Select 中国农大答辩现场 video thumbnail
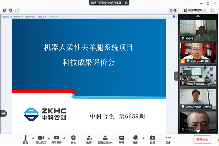 click(198, 76)
